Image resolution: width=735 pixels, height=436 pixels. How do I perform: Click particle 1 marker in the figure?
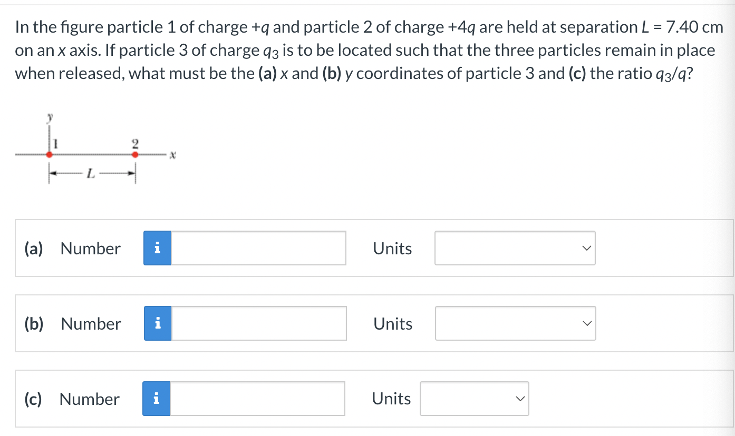click(x=49, y=154)
